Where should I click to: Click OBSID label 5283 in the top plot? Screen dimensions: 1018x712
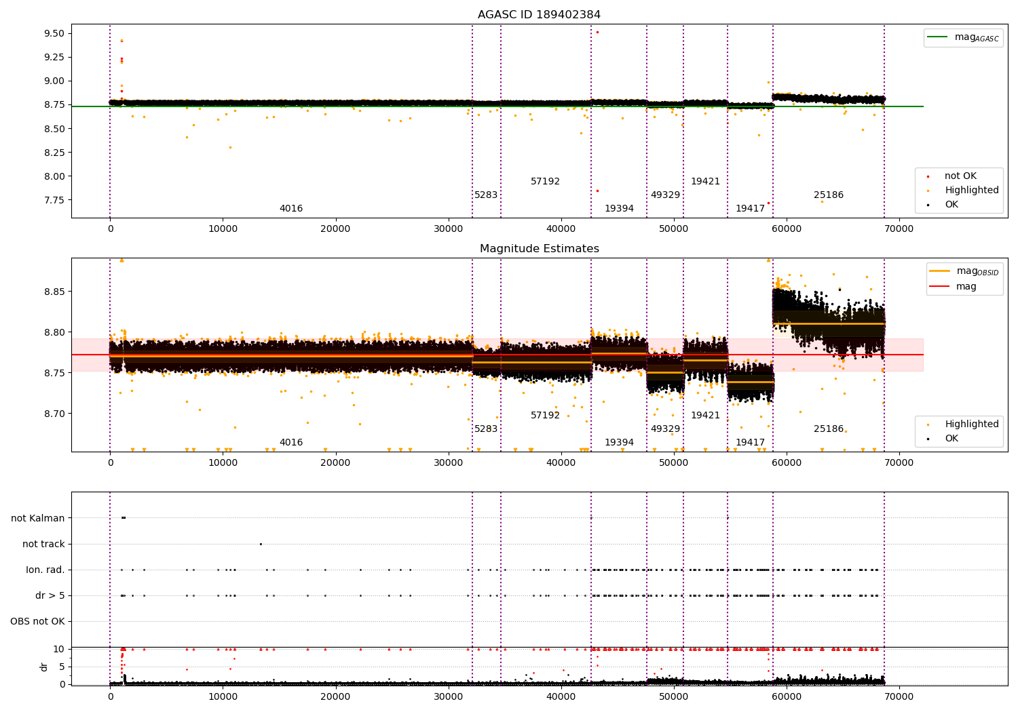click(x=486, y=195)
